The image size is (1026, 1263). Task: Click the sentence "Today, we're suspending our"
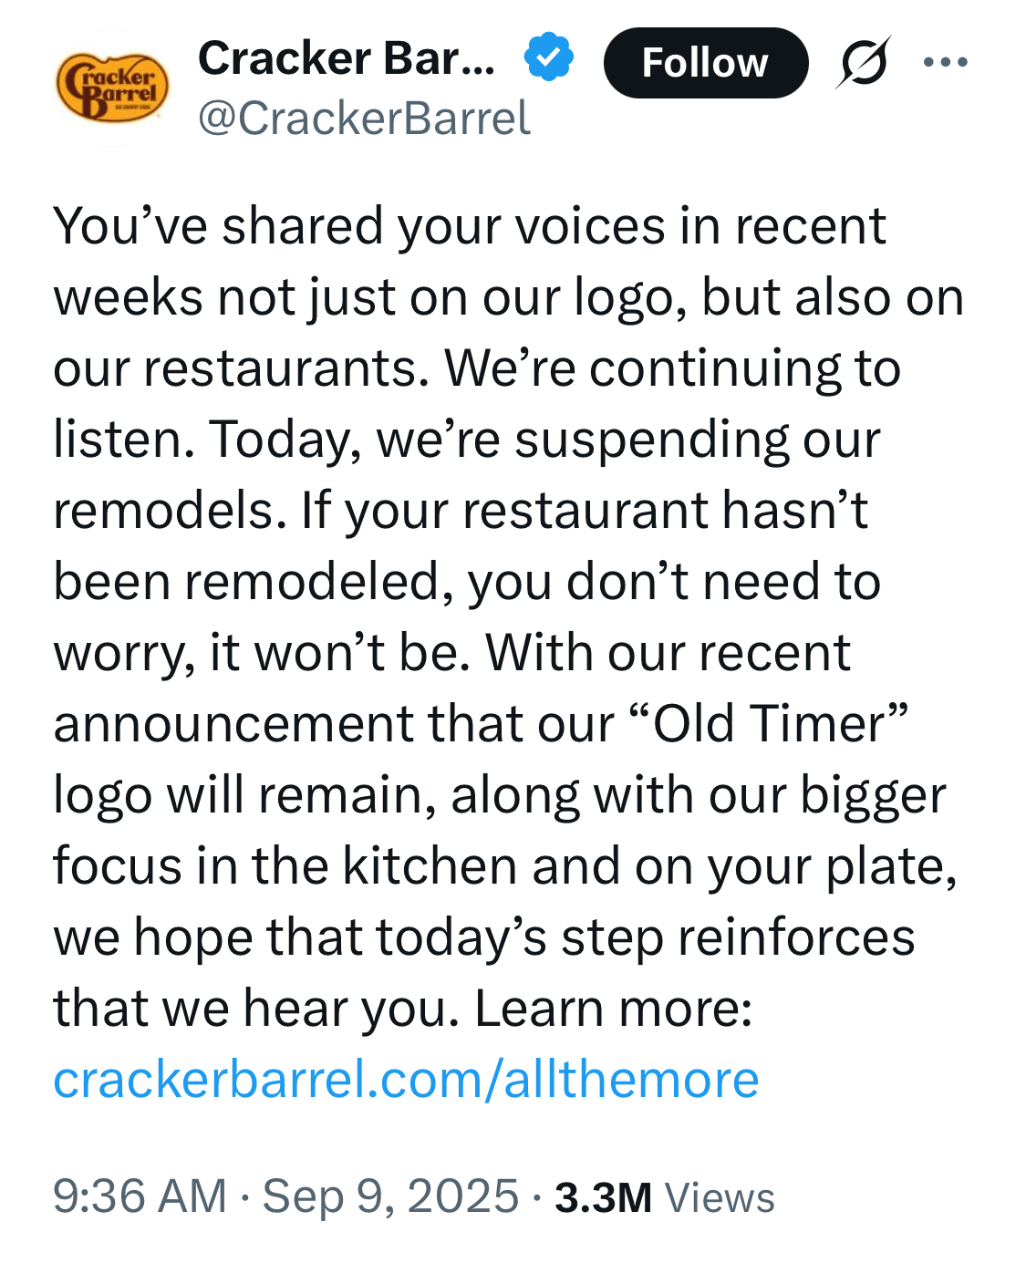point(544,440)
